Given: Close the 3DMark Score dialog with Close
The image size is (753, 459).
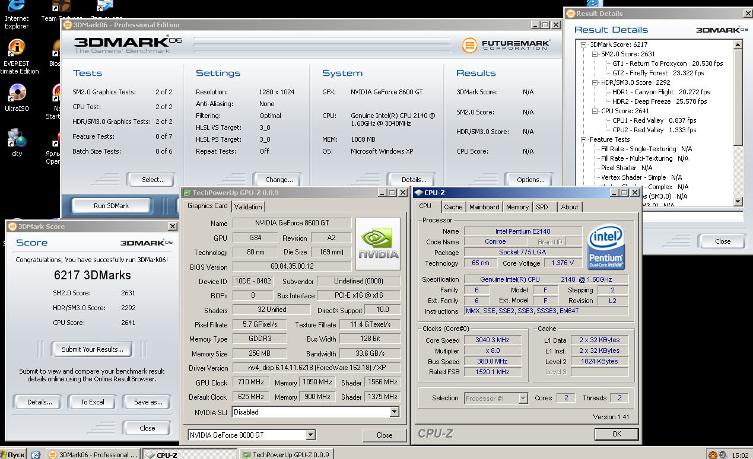Looking at the screenshot, I should pos(147,428).
